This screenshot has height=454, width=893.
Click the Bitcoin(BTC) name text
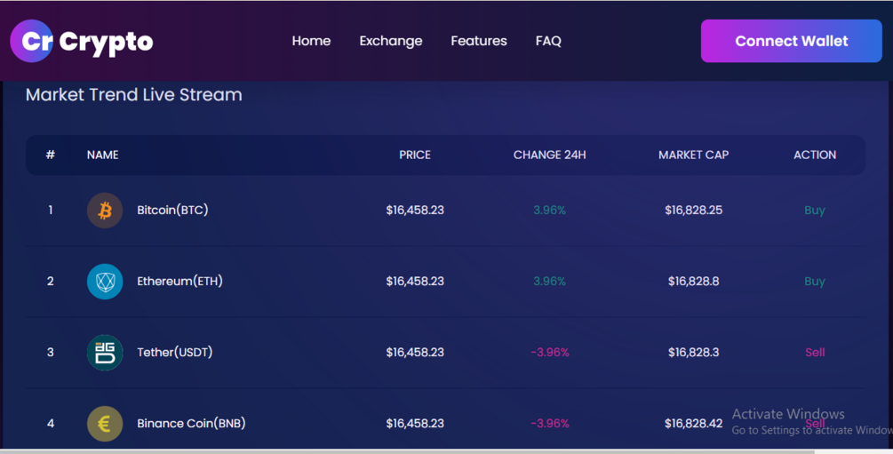[172, 211]
